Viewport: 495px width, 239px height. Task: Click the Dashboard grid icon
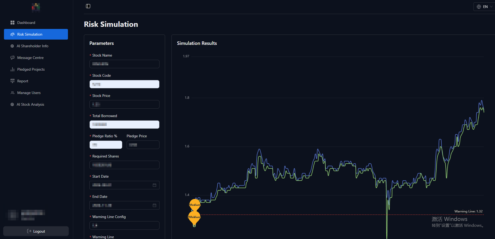(x=12, y=23)
